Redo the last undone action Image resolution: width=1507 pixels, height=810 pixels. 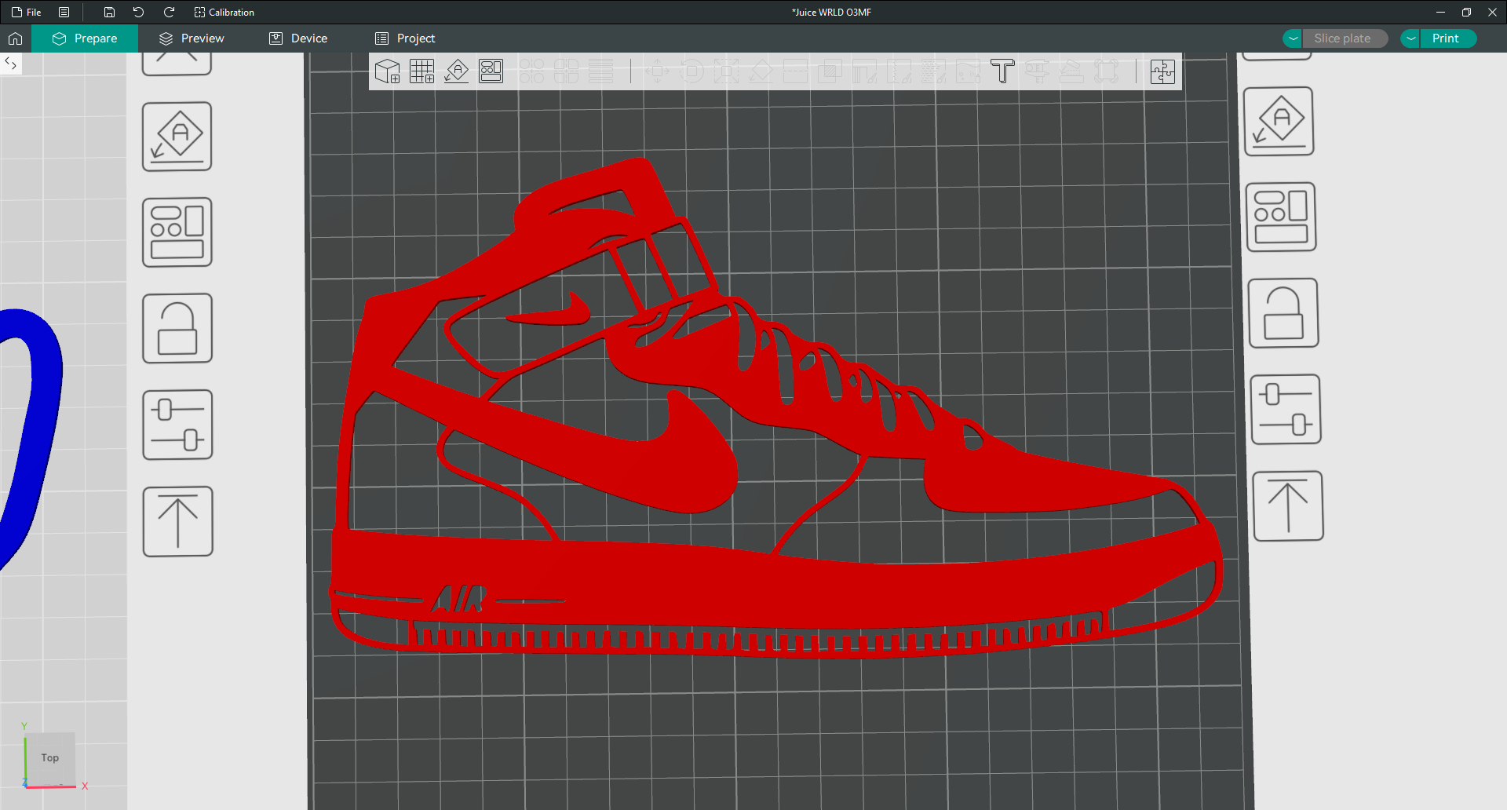pyautogui.click(x=168, y=13)
